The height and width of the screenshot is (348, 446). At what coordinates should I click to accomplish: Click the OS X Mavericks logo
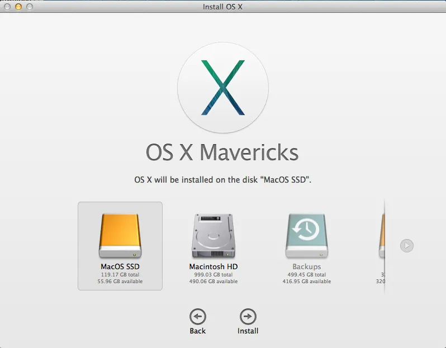click(x=223, y=88)
